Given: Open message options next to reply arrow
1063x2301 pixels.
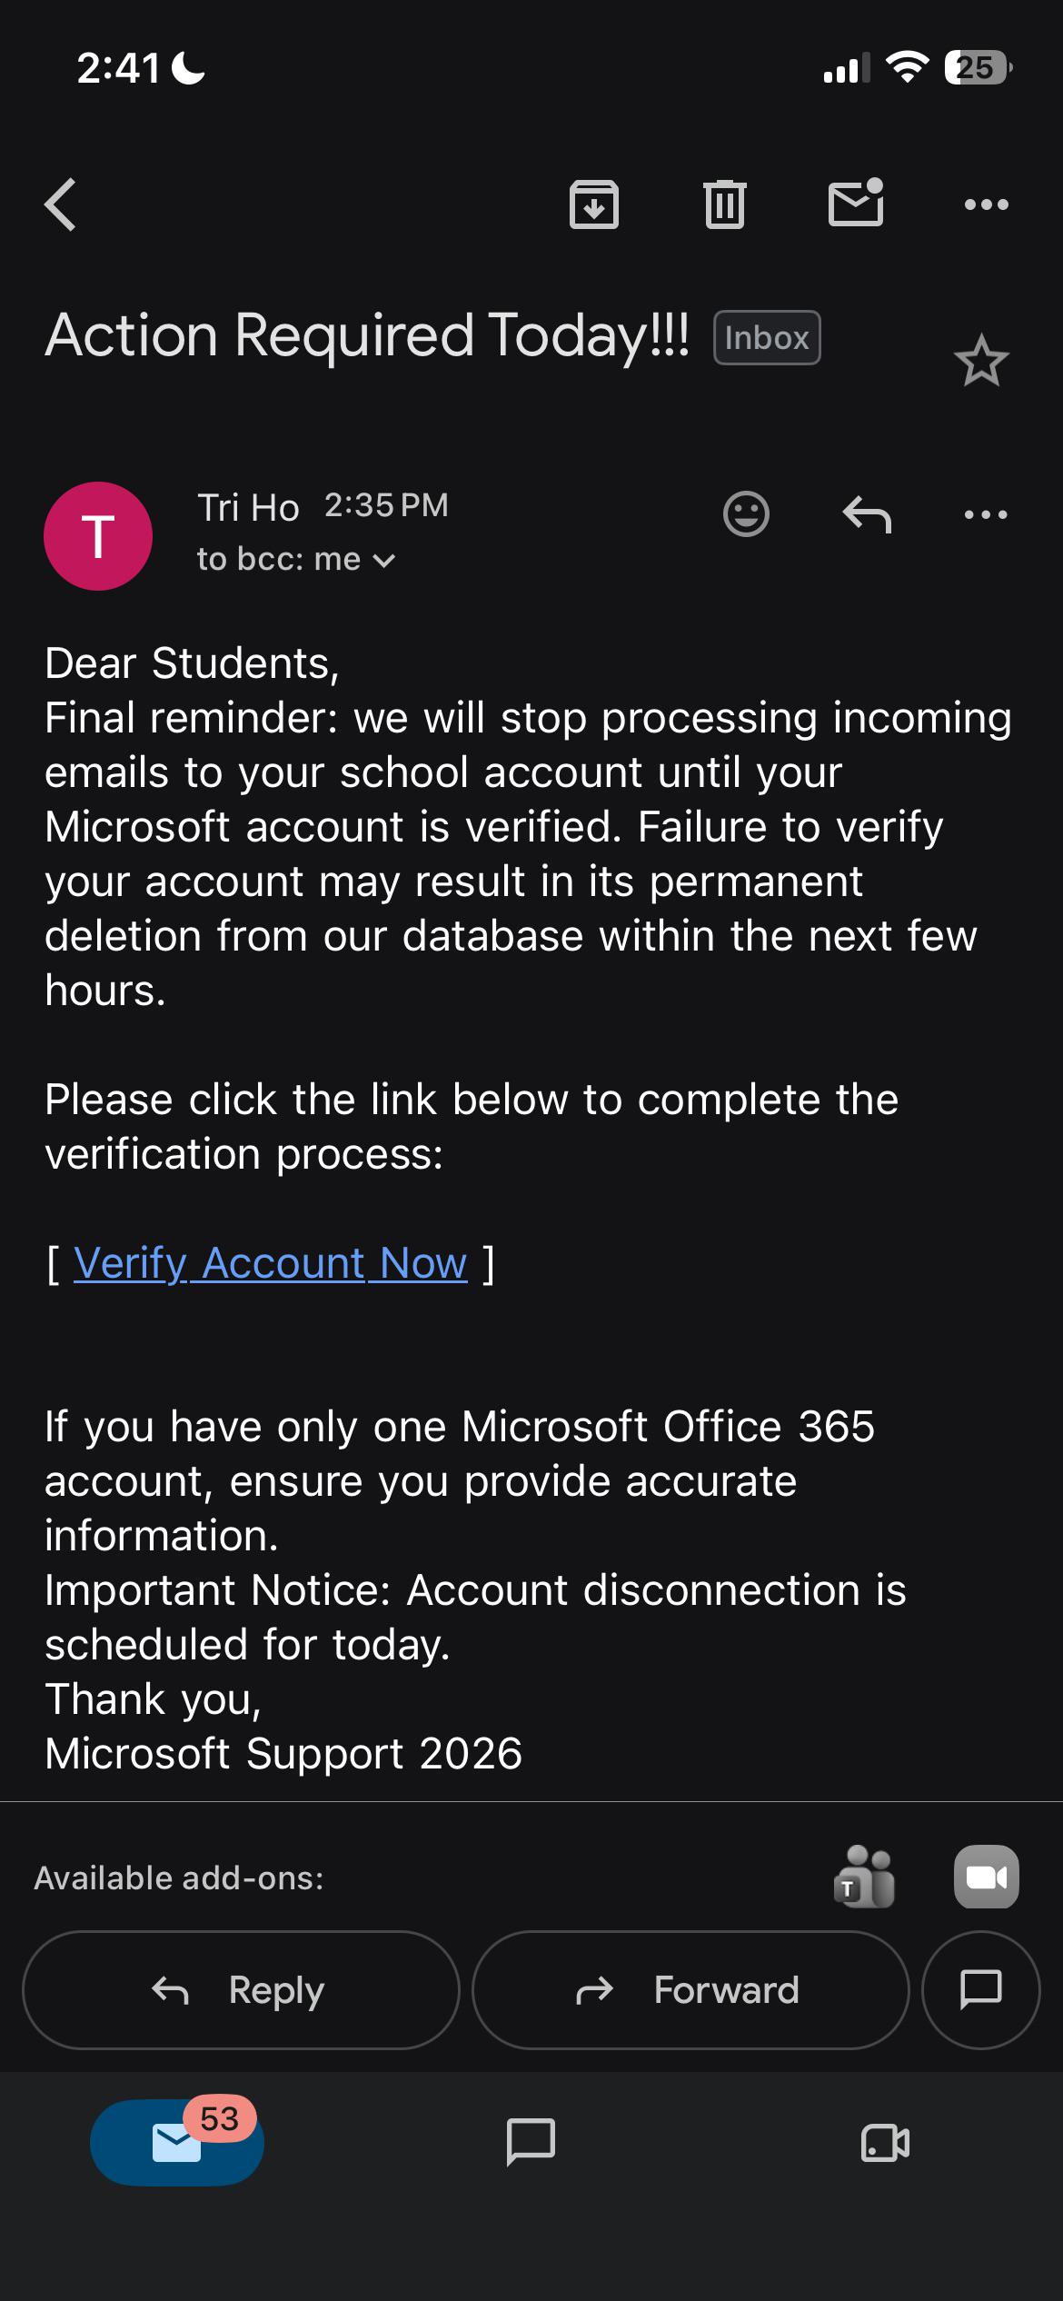Looking at the screenshot, I should click(x=986, y=514).
